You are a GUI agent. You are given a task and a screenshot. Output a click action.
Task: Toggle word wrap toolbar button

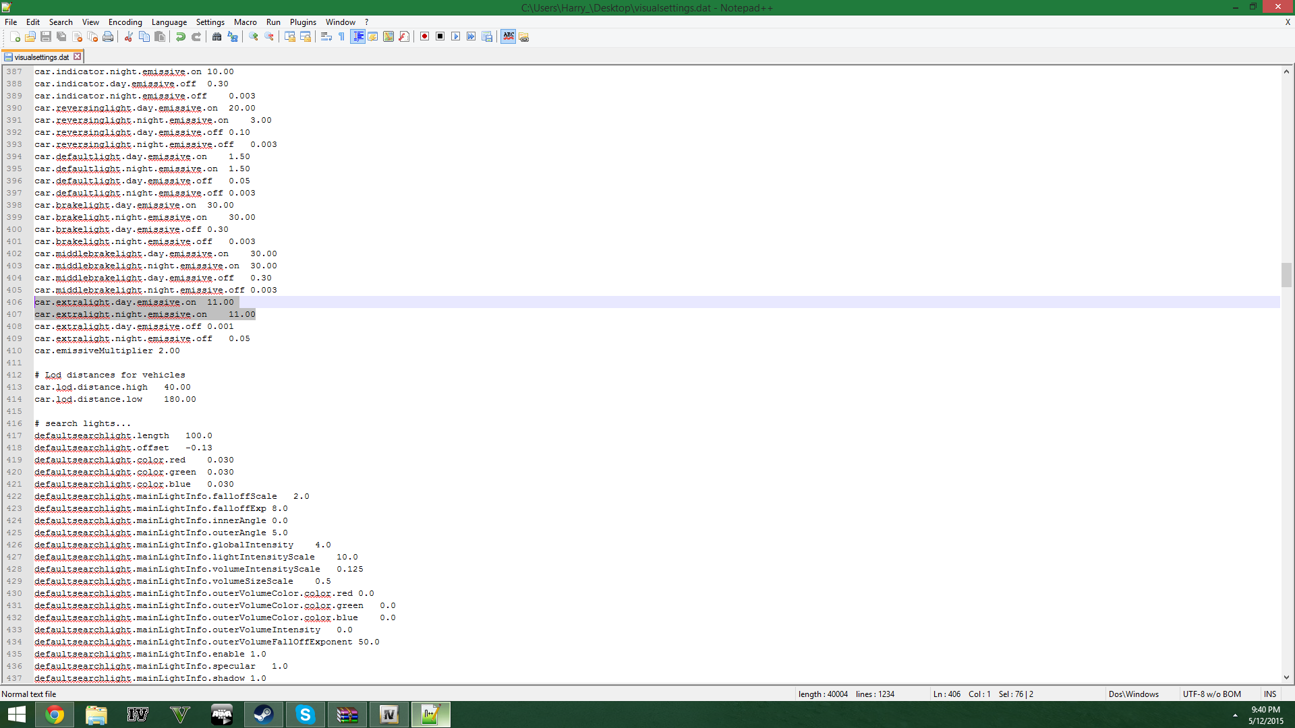(x=326, y=36)
